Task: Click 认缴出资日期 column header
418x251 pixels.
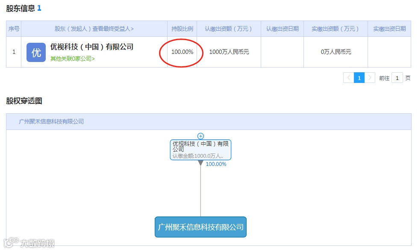Action: (x=283, y=29)
